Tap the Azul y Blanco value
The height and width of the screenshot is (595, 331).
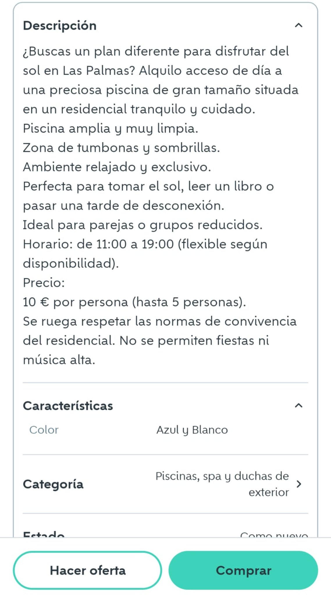pos(192,430)
